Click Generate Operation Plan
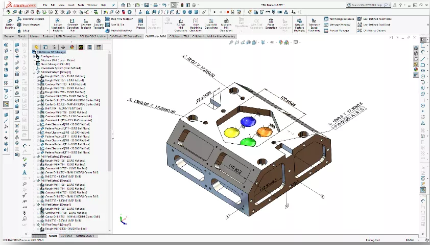 click(73, 25)
